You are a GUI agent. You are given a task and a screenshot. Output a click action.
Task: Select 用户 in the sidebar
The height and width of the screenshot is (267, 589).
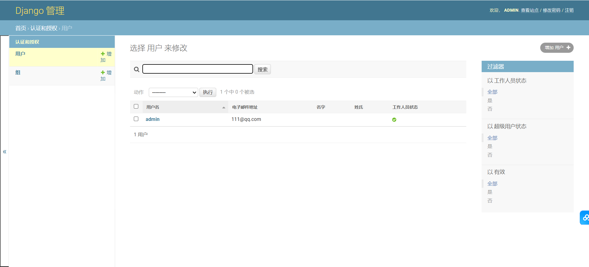pos(20,54)
